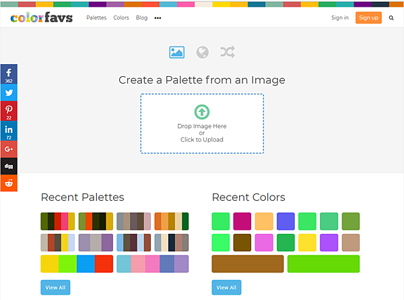View All recent colors button
This screenshot has width=404, height=300.
(x=226, y=287)
